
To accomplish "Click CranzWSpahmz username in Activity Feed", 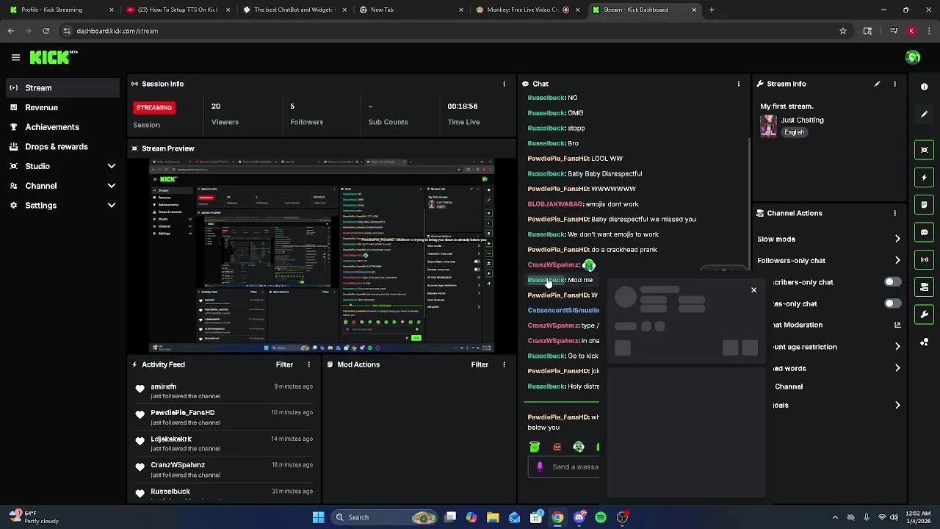I will click(x=178, y=465).
